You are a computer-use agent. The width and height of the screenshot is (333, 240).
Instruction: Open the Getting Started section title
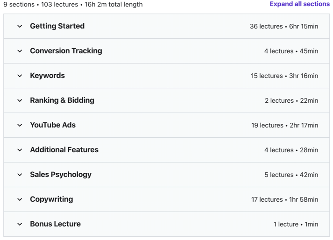coord(57,26)
